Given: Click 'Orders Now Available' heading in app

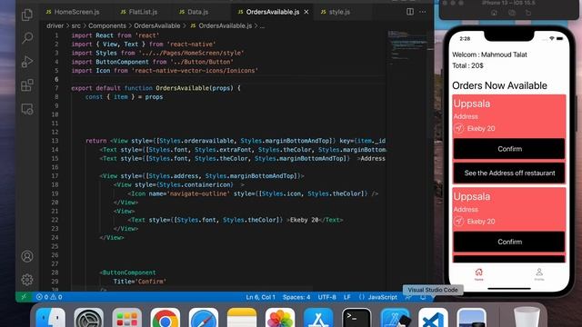Looking at the screenshot, I should pos(499,85).
